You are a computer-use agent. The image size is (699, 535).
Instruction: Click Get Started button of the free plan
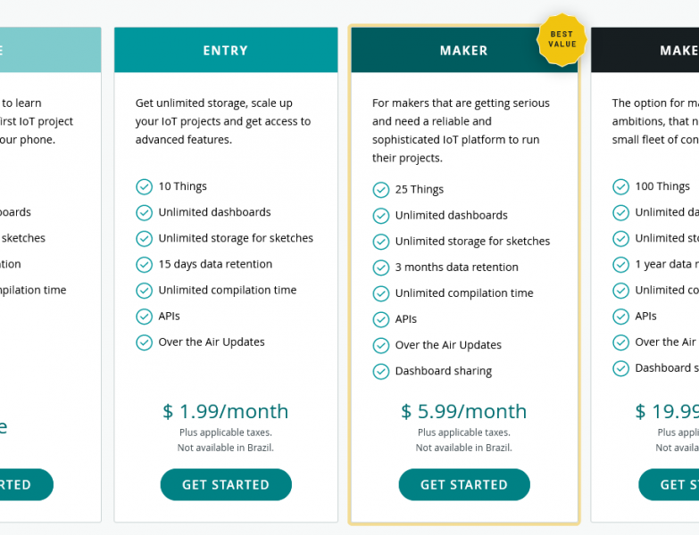pyautogui.click(x=26, y=484)
